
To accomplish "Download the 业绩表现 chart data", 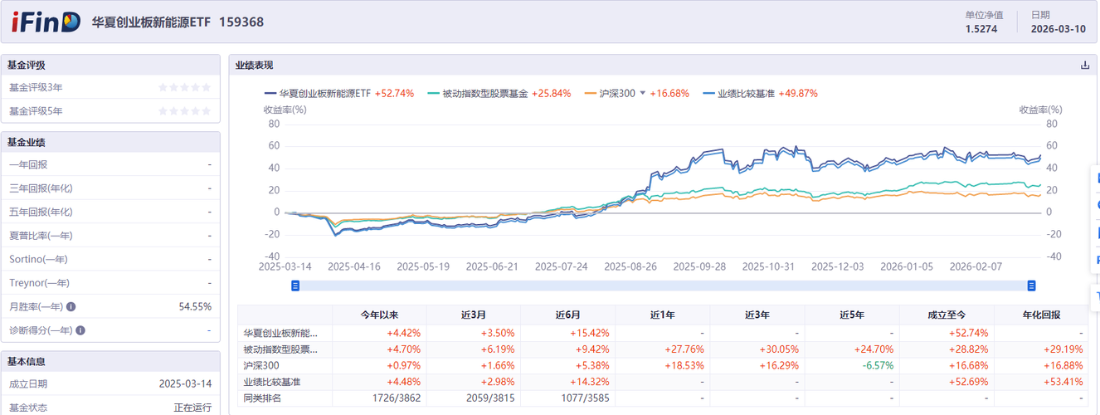I will click(1084, 66).
